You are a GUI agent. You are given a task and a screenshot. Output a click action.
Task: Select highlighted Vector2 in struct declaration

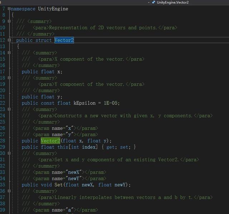(64, 40)
